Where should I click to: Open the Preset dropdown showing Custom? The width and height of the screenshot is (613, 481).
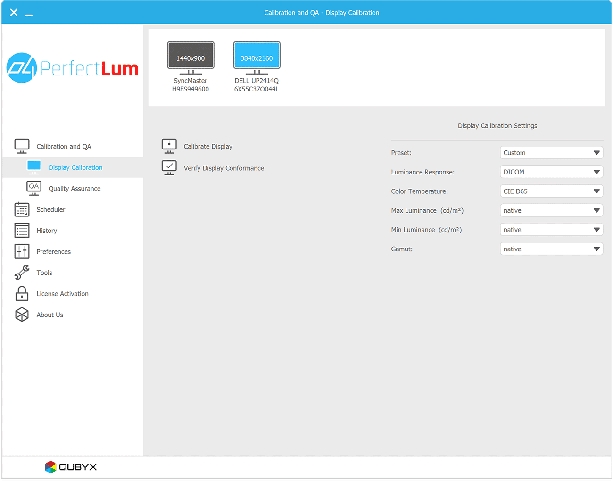551,153
